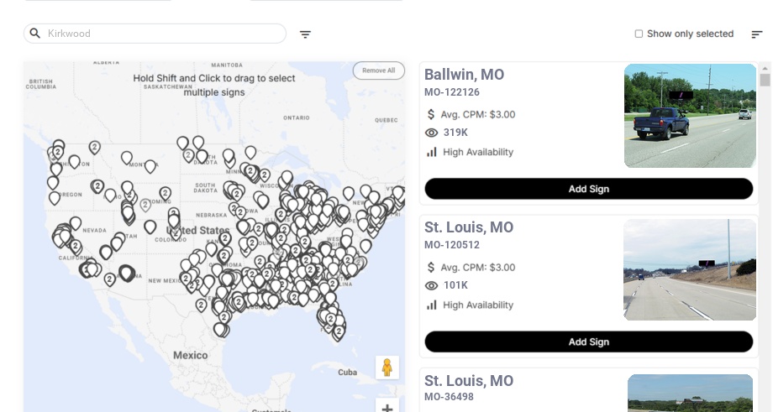The width and height of the screenshot is (773, 412).
Task: Zoom in the map with plus button
Action: [387, 409]
